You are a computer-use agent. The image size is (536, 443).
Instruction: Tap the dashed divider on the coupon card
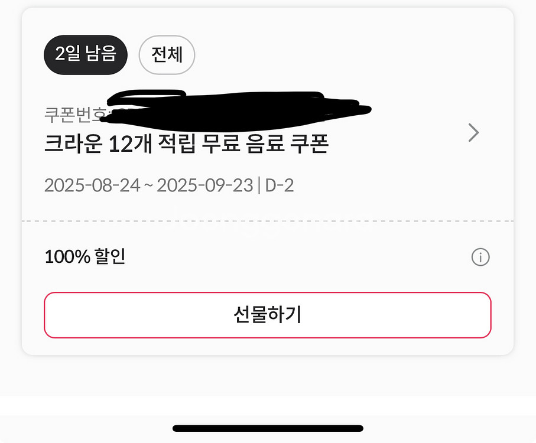pos(268,221)
